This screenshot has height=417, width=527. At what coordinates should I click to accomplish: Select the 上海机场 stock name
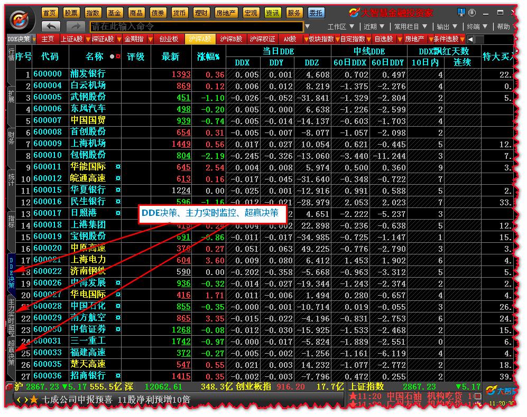click(x=88, y=144)
